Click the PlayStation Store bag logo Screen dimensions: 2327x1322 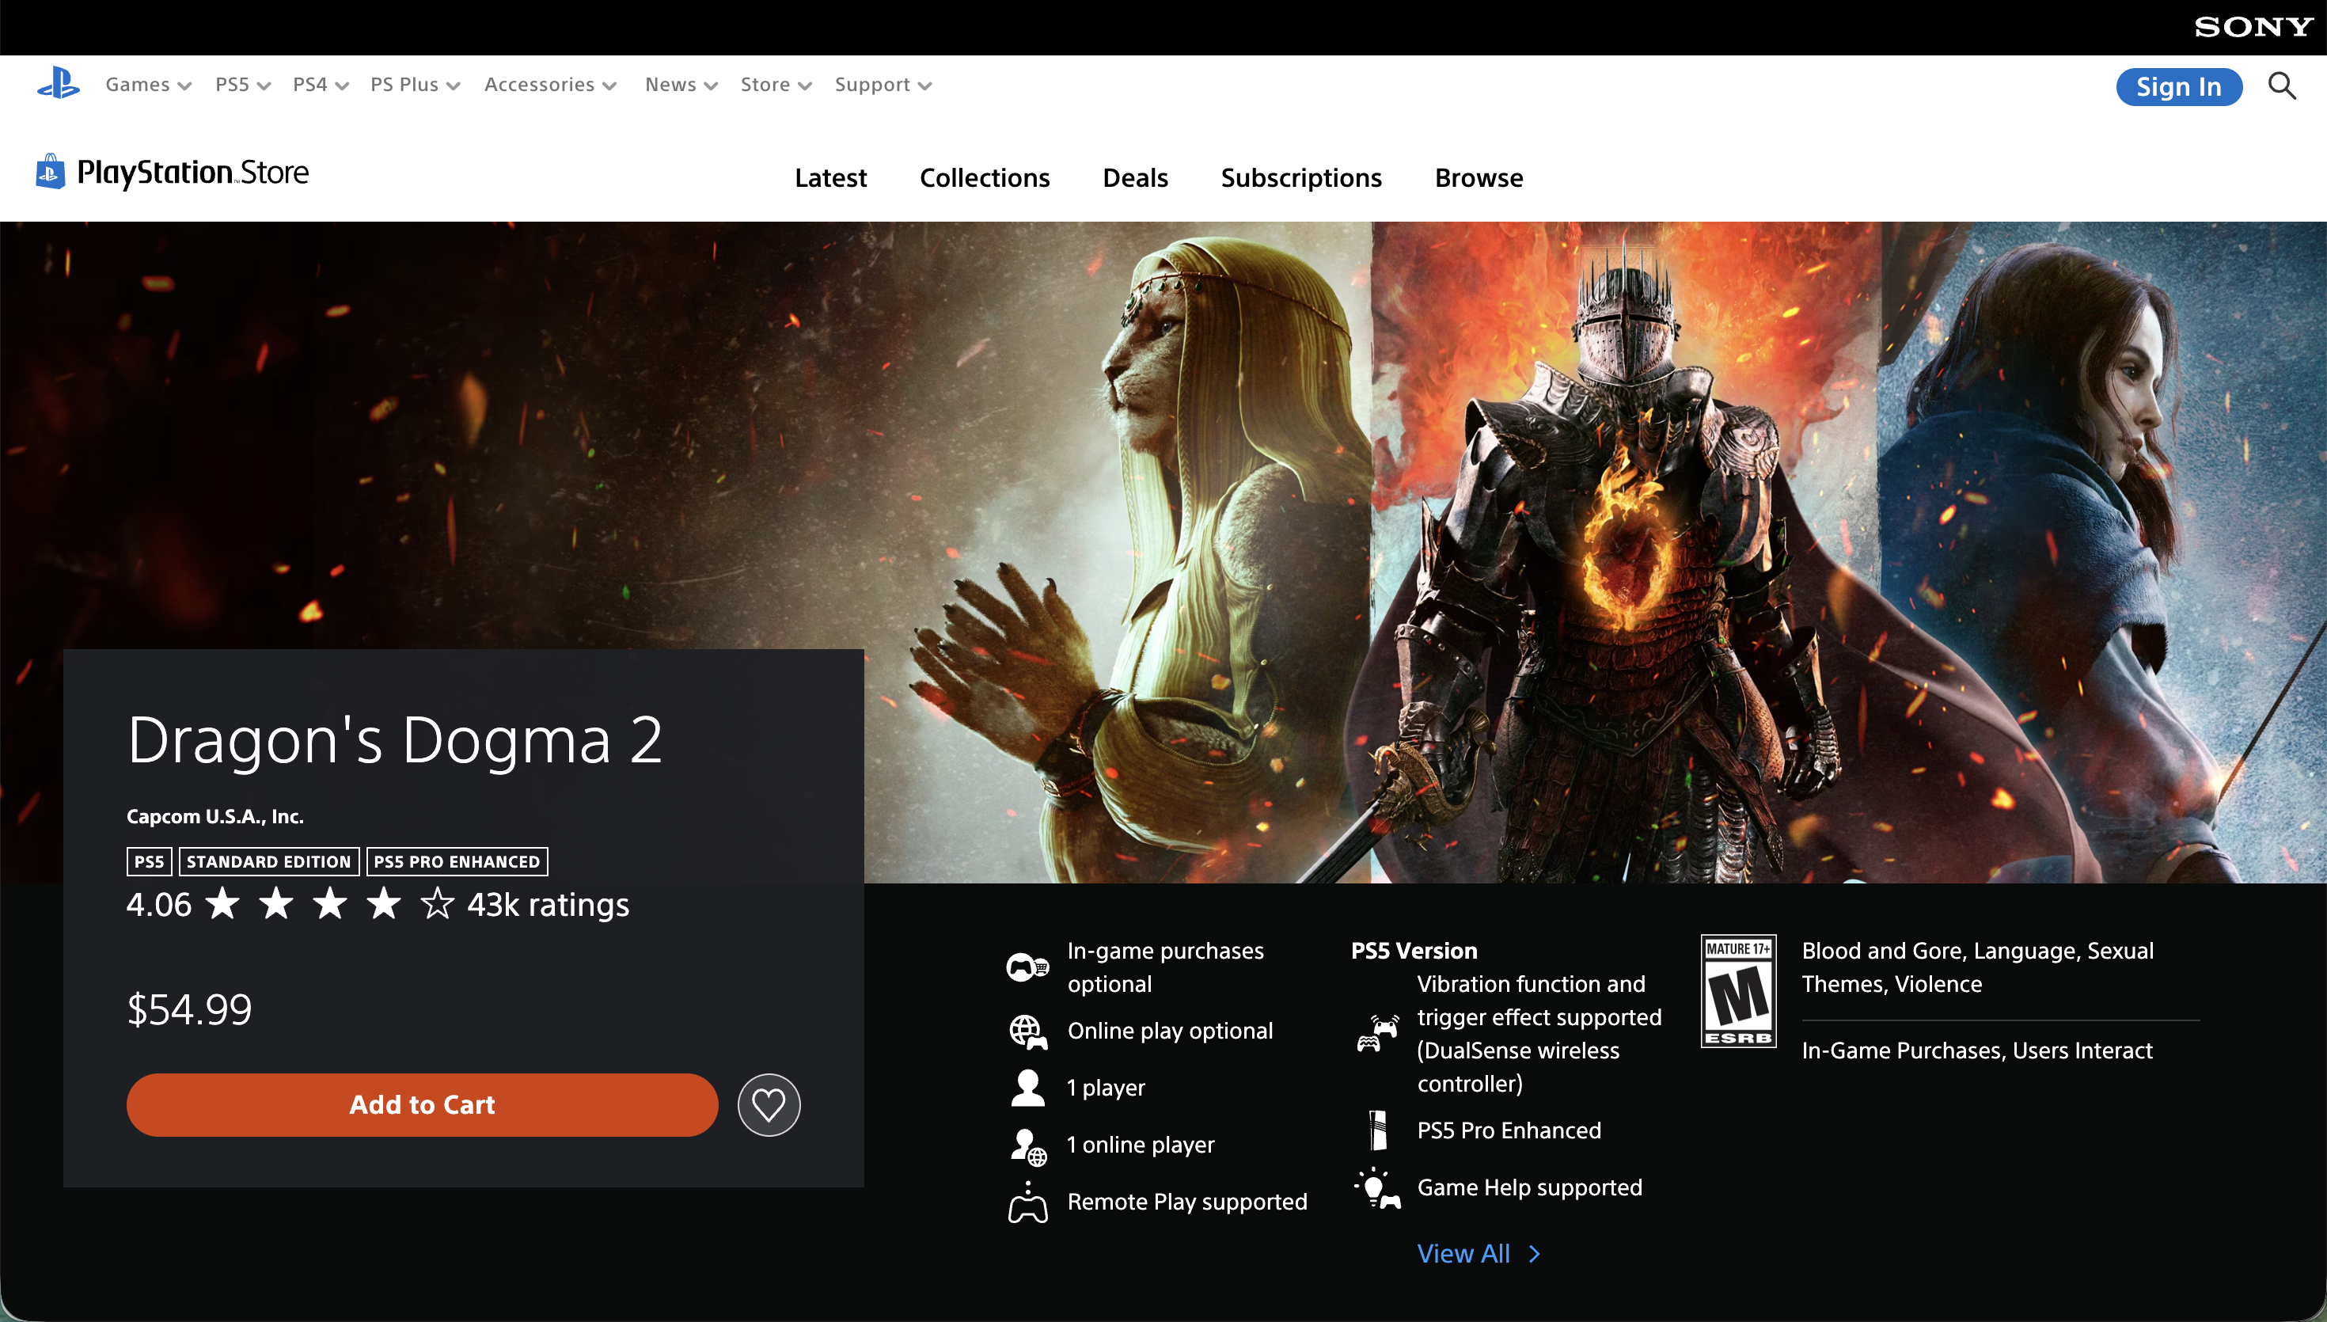click(51, 172)
